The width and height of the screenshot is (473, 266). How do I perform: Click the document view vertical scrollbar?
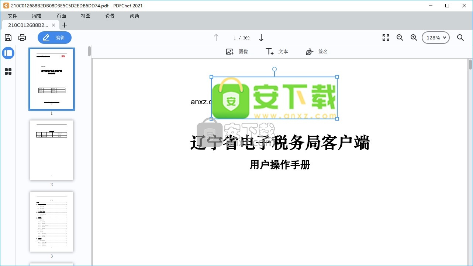coord(470,64)
